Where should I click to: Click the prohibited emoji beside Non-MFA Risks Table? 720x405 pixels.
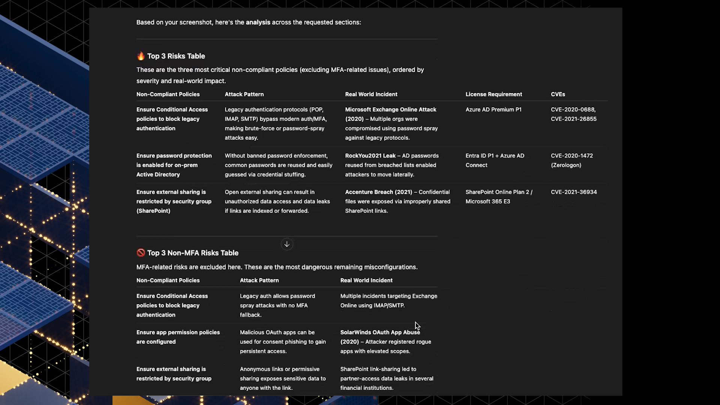coord(141,253)
